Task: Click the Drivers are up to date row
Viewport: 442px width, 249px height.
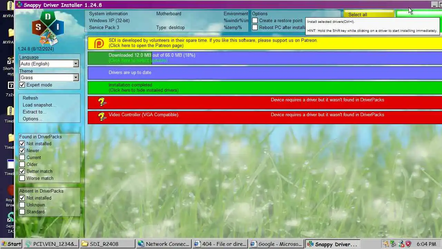Action: pyautogui.click(x=265, y=73)
